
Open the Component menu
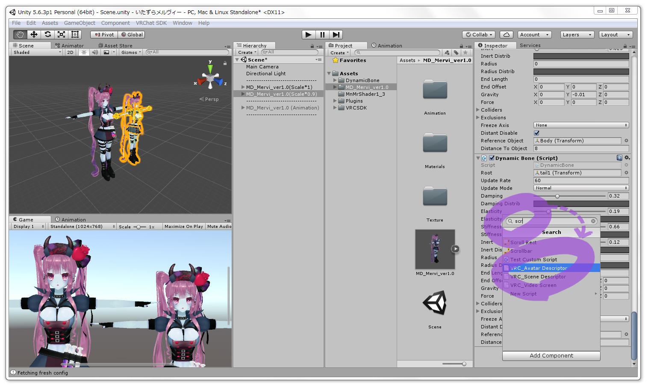115,23
